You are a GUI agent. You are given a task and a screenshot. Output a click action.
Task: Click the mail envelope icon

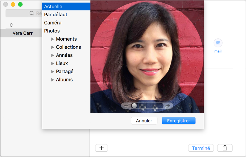[218, 43]
